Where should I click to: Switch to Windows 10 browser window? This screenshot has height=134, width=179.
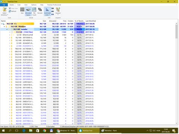tap(66, 131)
